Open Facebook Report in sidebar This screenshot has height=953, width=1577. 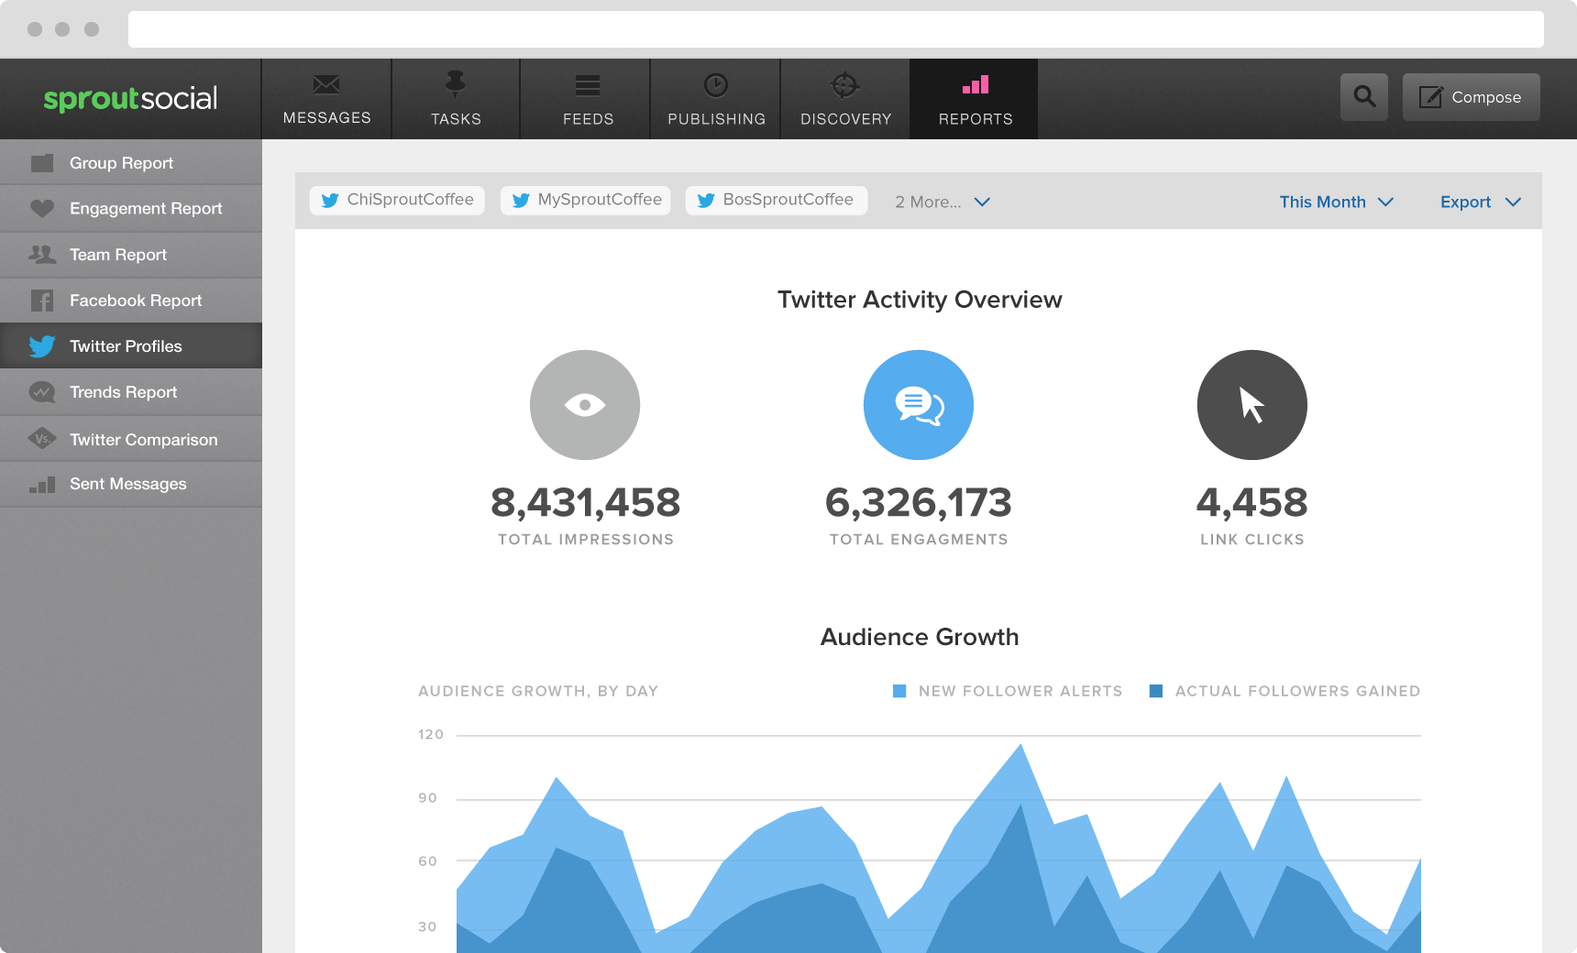point(131,301)
